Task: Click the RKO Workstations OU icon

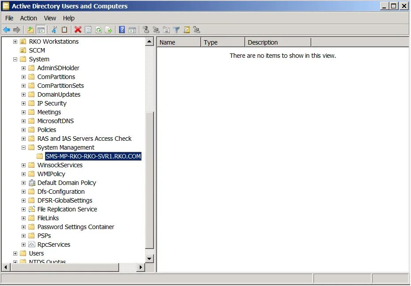Action: pyautogui.click(x=23, y=41)
